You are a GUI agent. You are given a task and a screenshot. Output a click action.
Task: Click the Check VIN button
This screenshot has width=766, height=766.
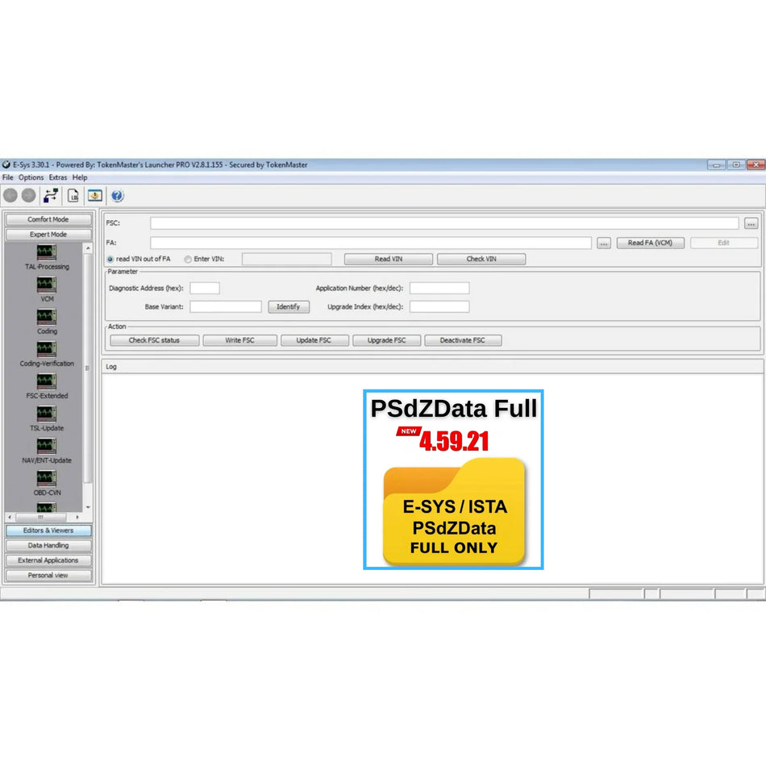(x=481, y=259)
